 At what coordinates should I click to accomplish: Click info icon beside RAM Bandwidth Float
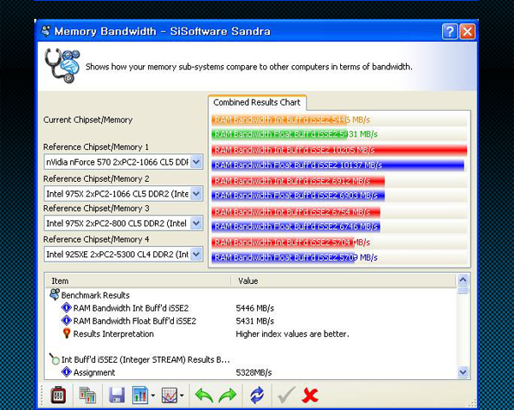[66, 321]
